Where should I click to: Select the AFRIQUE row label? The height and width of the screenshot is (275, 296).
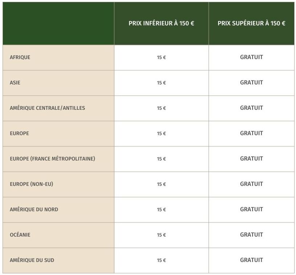(x=20, y=57)
